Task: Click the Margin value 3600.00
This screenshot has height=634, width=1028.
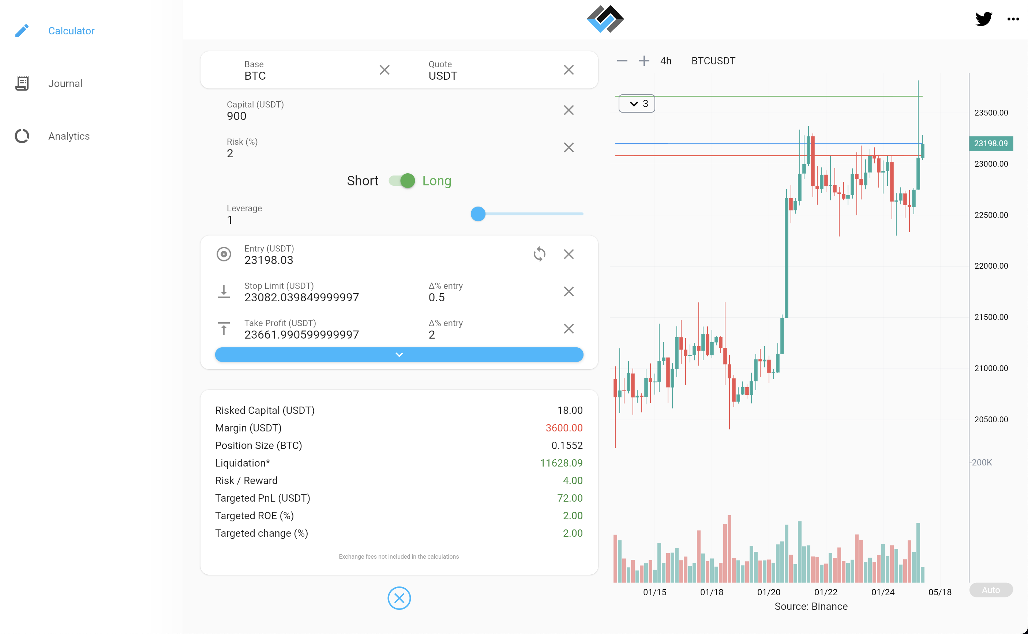Action: coord(564,428)
